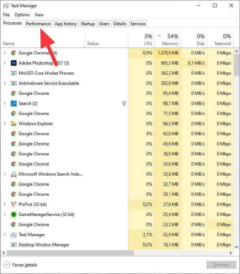Select the 665,2 MB memory cell
The image size is (240, 274).
tap(168, 63)
